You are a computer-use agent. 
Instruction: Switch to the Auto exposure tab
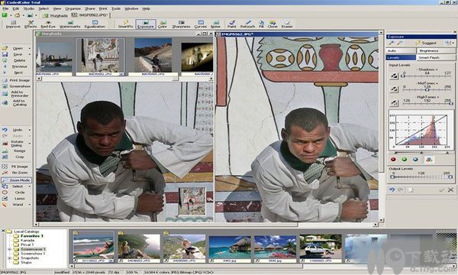coord(401,50)
